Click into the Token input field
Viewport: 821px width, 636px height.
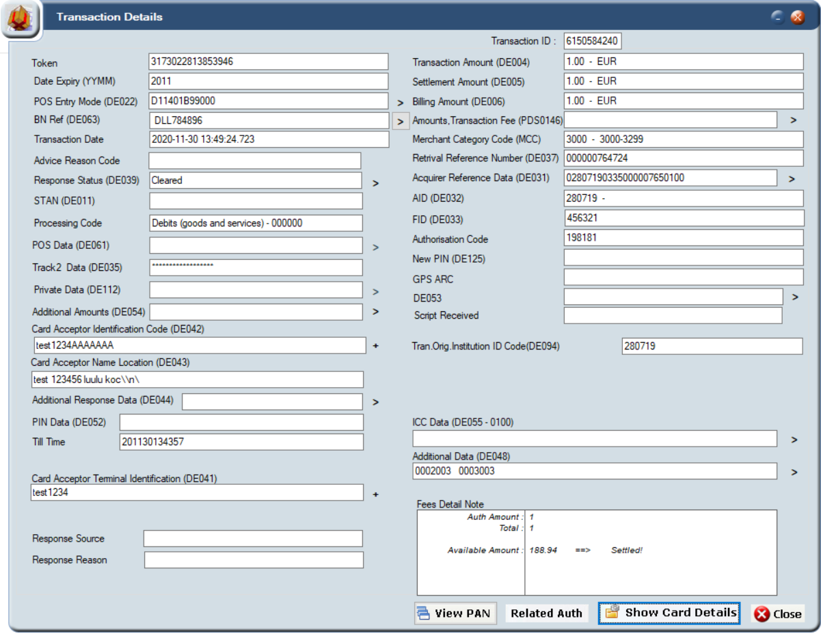268,62
